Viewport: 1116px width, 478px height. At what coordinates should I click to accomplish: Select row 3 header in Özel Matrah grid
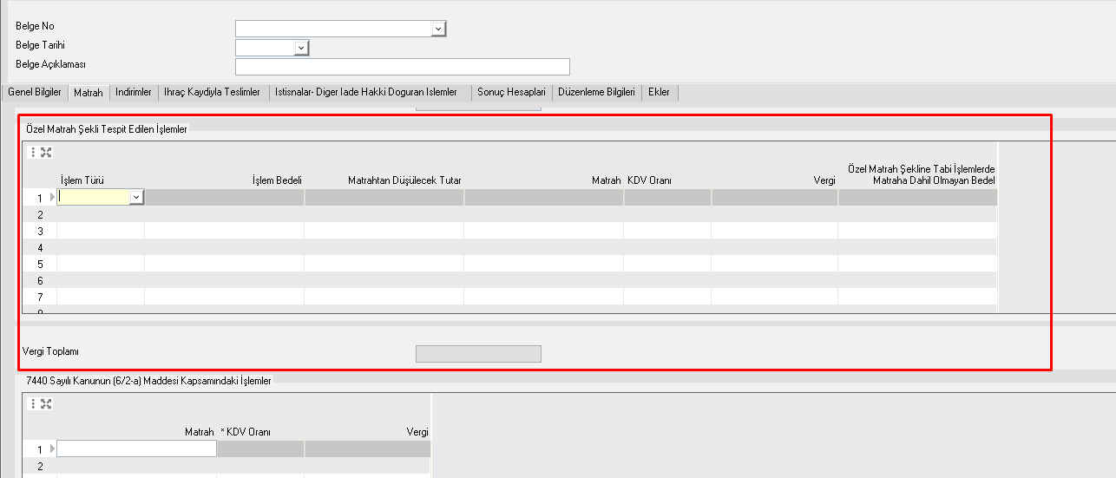click(40, 232)
